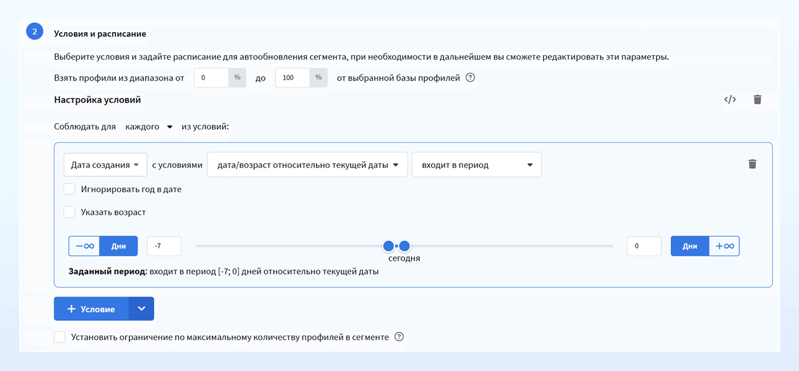Image resolution: width=799 pixels, height=371 pixels.
Task: Set left bound to minus infinity
Action: (x=84, y=246)
